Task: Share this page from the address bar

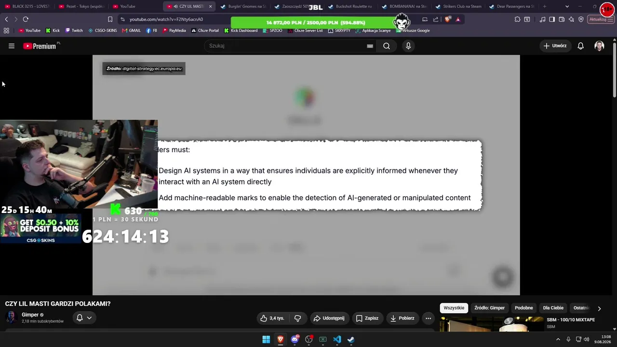Action: (436, 19)
